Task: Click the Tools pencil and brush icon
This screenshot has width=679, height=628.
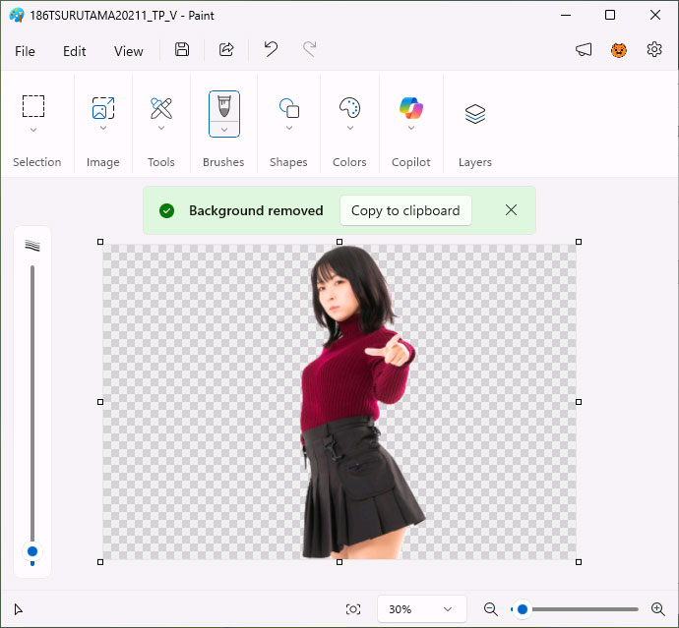Action: point(161,108)
